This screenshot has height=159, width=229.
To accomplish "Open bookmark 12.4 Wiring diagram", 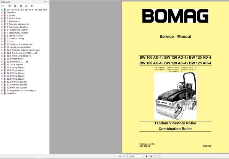I will click(x=16, y=76).
